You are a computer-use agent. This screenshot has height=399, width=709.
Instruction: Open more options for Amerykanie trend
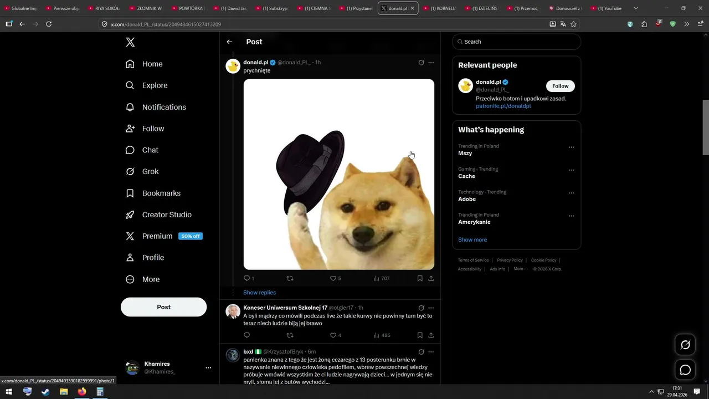tap(571, 216)
